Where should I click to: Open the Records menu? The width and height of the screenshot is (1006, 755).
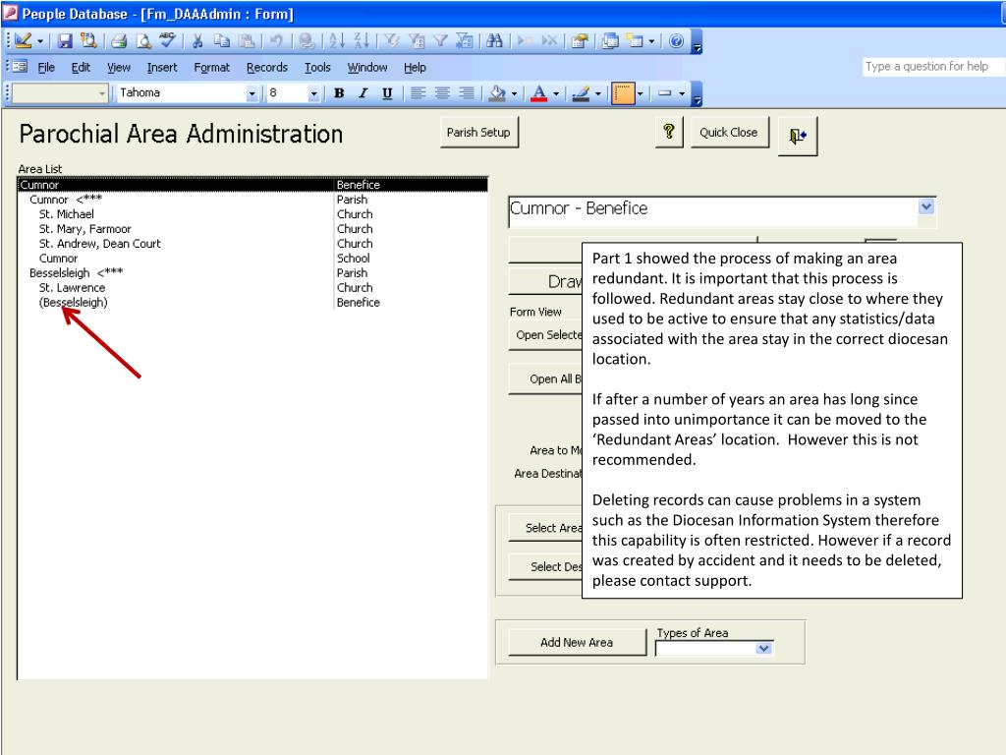tap(267, 68)
